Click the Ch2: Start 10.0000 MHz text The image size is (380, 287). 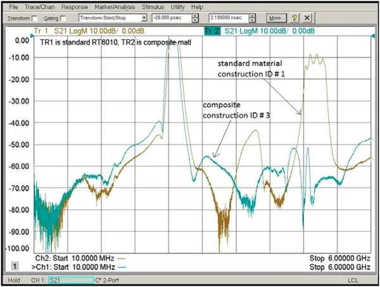pos(74,258)
